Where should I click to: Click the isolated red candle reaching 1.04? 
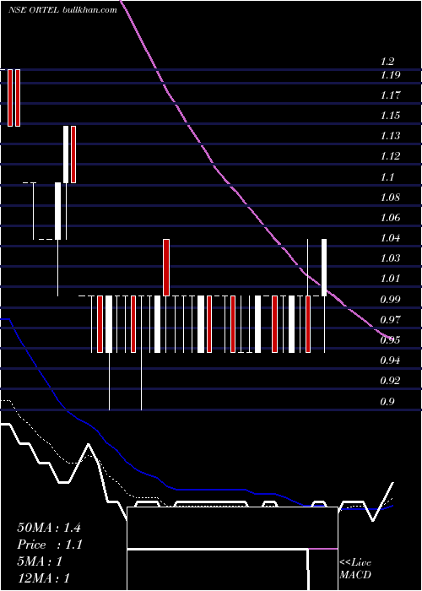tap(166, 268)
